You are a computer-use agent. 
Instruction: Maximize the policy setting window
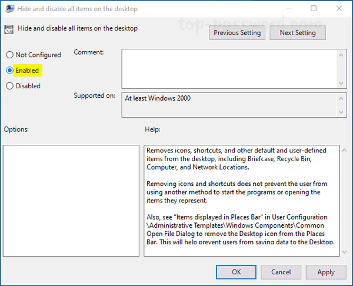pos(314,9)
